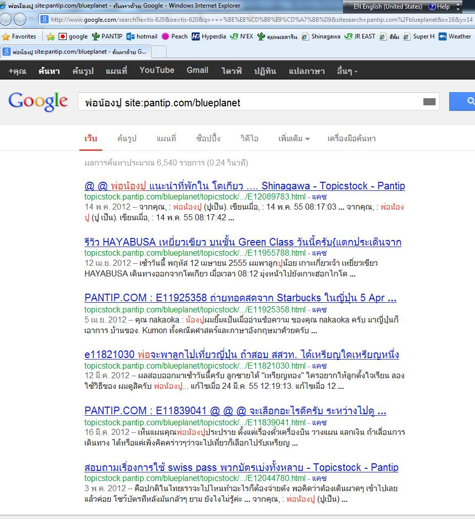Click the Add to Favorites Bar star icon
Screen dimensions: 475x519
click(x=51, y=36)
